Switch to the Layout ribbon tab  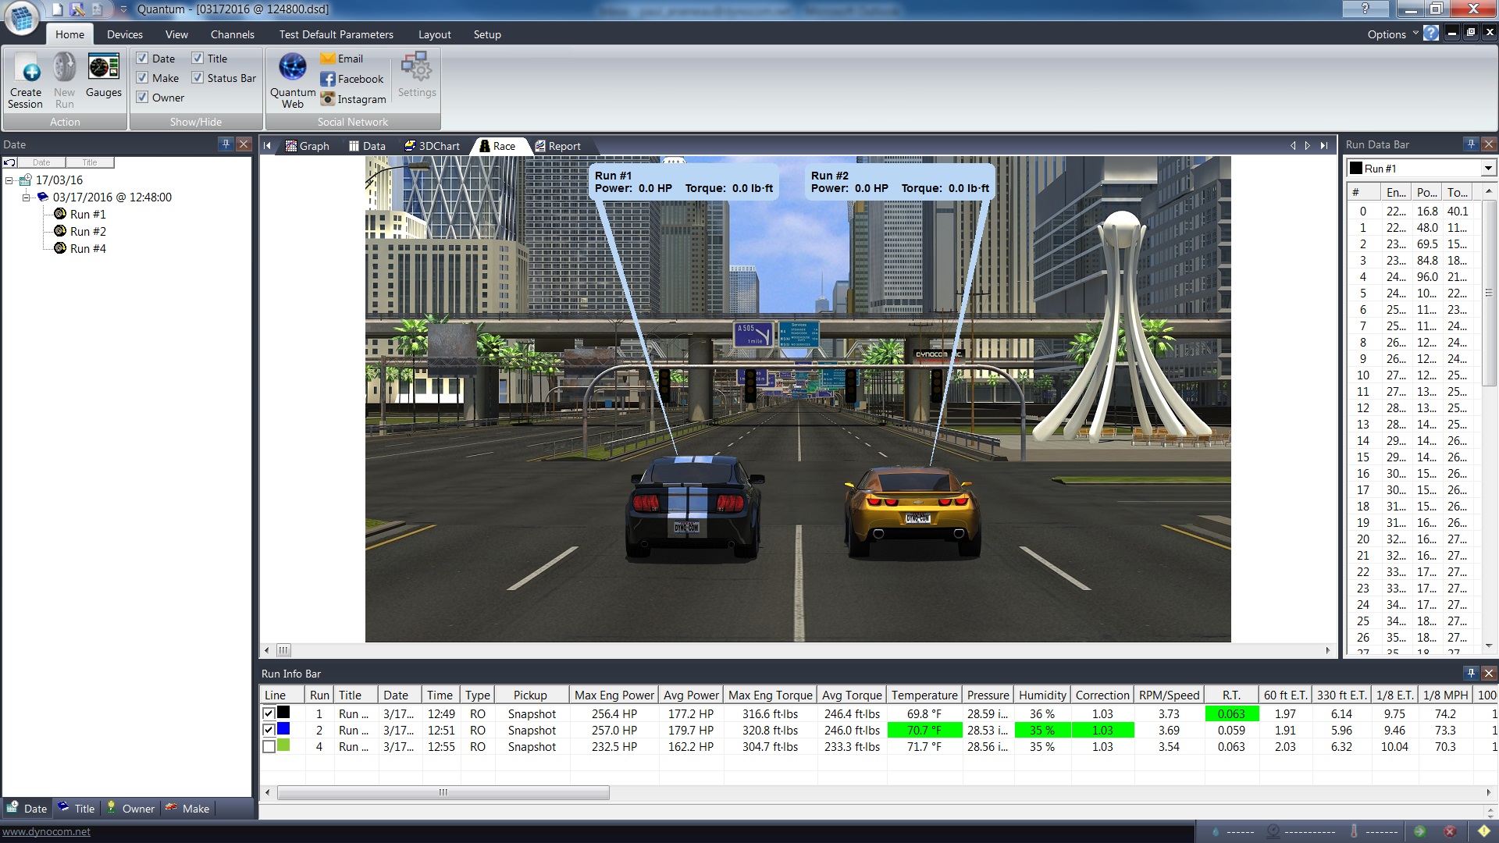coord(434,34)
